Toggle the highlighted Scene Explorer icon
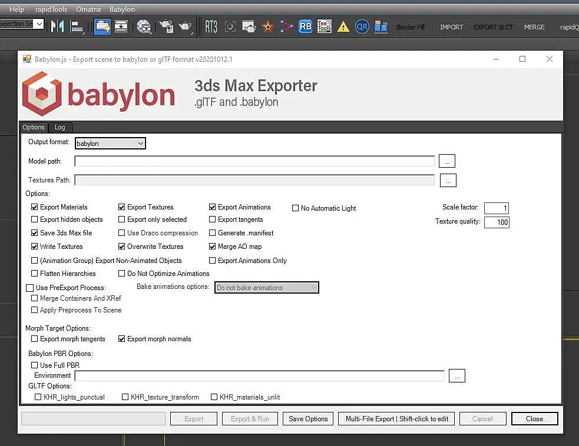This screenshot has width=579, height=446. coord(102,26)
